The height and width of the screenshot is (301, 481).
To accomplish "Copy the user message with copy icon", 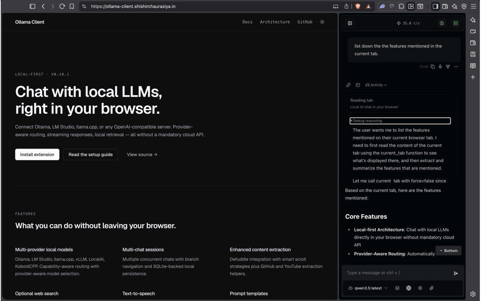I will tap(433, 67).
